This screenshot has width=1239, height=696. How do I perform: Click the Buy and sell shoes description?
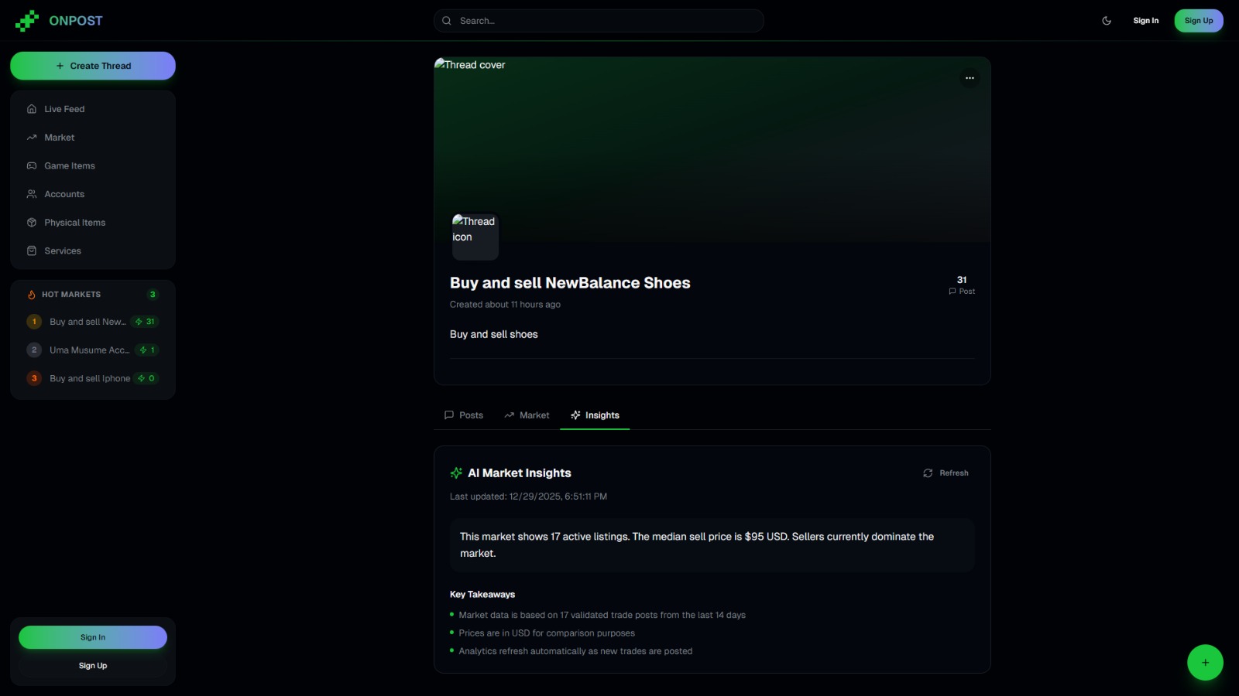pos(494,334)
